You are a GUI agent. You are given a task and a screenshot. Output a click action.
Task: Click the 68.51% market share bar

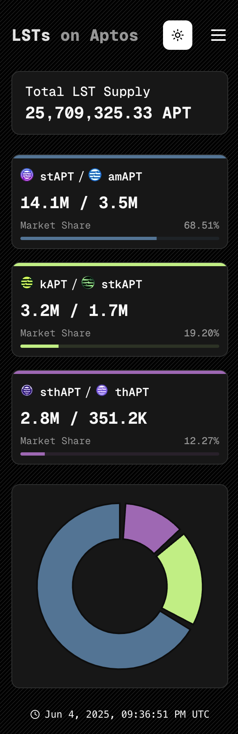click(120, 238)
